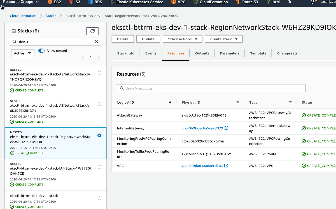Click the Delete button
The width and height of the screenshot is (336, 209).
(x=123, y=39)
